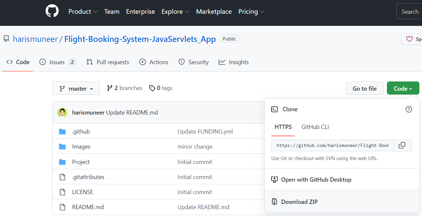Expand the Explore dropdown in header
This screenshot has height=216, width=422.
pos(175,11)
